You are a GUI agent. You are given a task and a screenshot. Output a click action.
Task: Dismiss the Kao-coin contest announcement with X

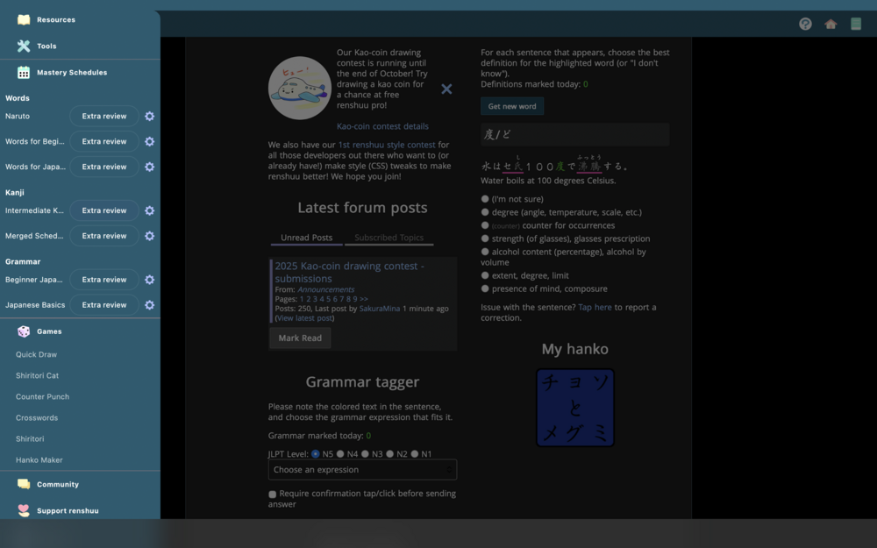tap(446, 89)
